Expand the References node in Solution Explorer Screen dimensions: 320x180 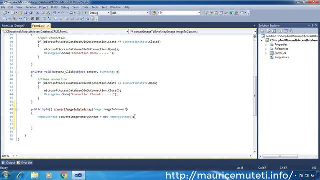pos(266,49)
